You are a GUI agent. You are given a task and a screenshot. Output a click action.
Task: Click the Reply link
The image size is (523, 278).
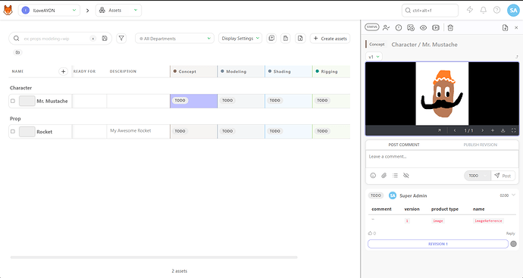(x=510, y=233)
